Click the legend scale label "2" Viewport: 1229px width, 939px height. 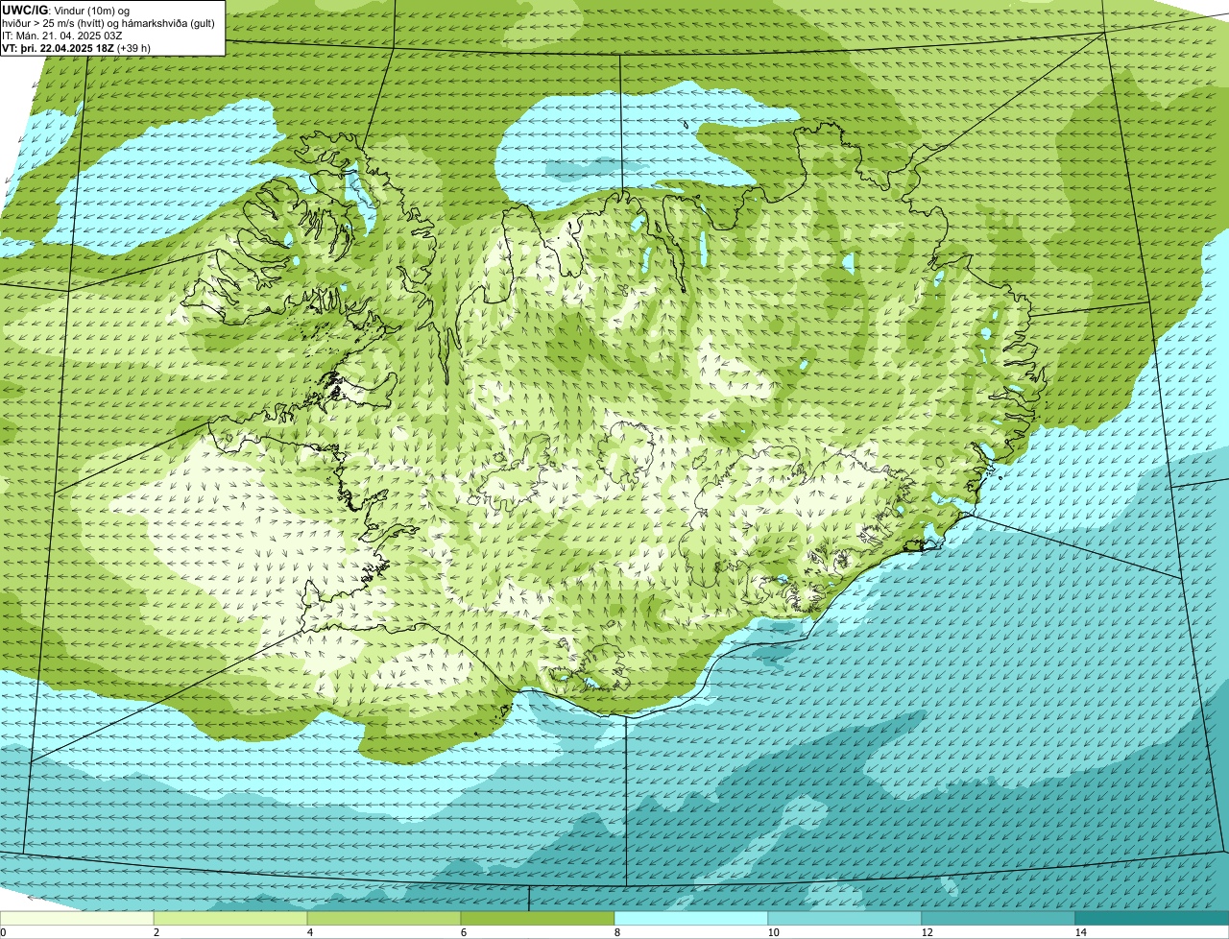(x=156, y=933)
